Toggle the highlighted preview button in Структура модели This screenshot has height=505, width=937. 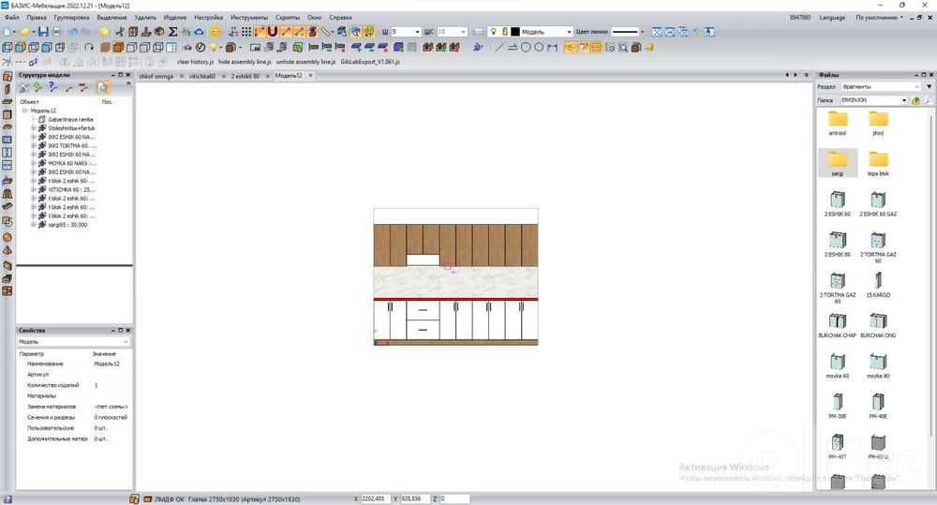point(103,88)
